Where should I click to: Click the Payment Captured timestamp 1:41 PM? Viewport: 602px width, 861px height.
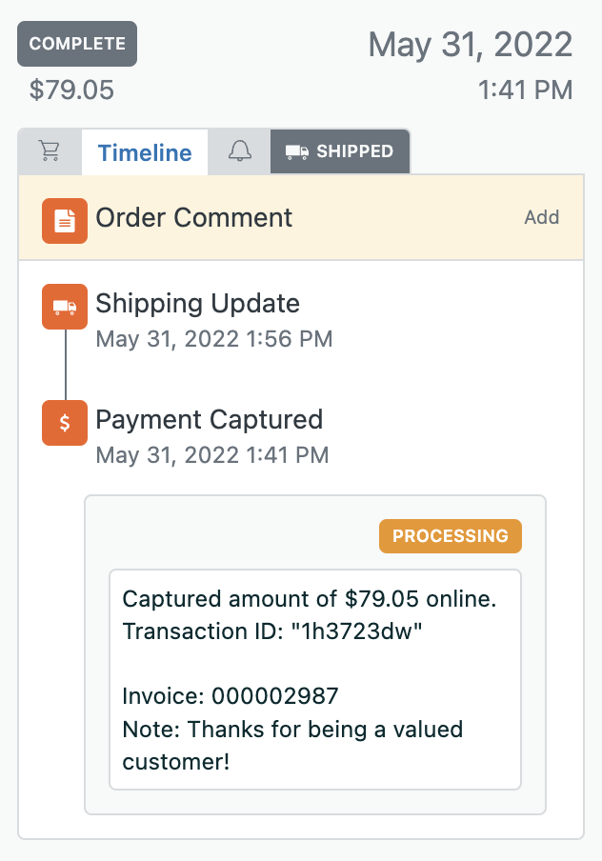(212, 455)
